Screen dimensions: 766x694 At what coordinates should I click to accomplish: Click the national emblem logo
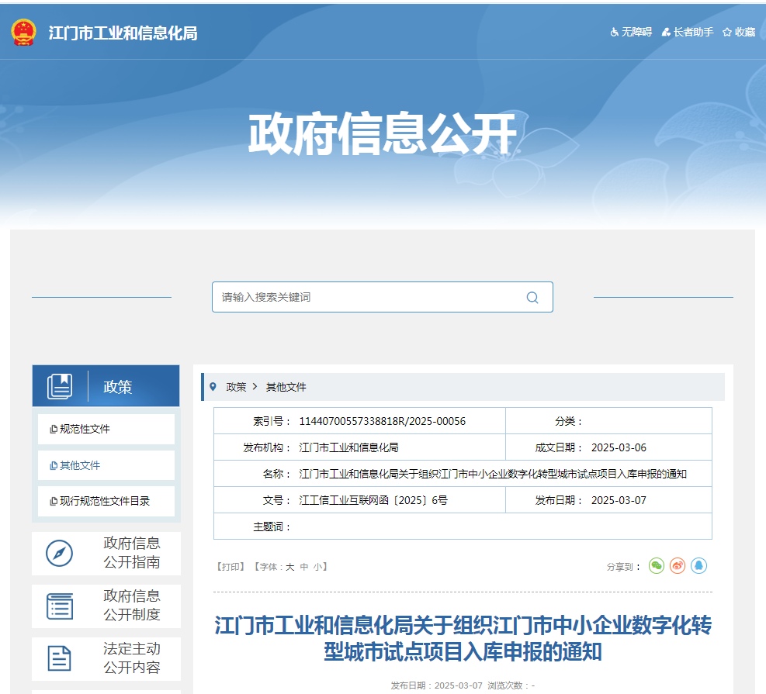click(x=23, y=33)
